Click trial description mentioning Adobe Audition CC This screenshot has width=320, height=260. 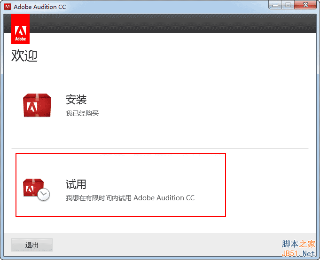[x=130, y=198]
